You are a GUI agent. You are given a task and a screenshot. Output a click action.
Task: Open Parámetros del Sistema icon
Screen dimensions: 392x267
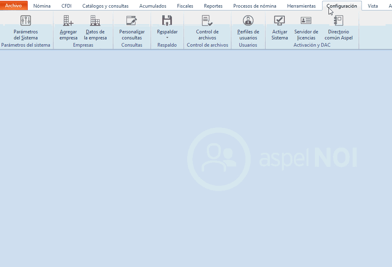point(26,21)
